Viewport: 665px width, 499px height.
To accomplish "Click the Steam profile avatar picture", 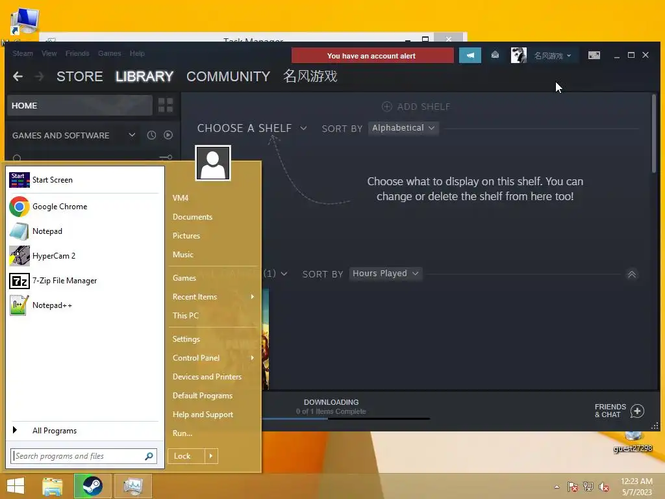I will pos(518,55).
